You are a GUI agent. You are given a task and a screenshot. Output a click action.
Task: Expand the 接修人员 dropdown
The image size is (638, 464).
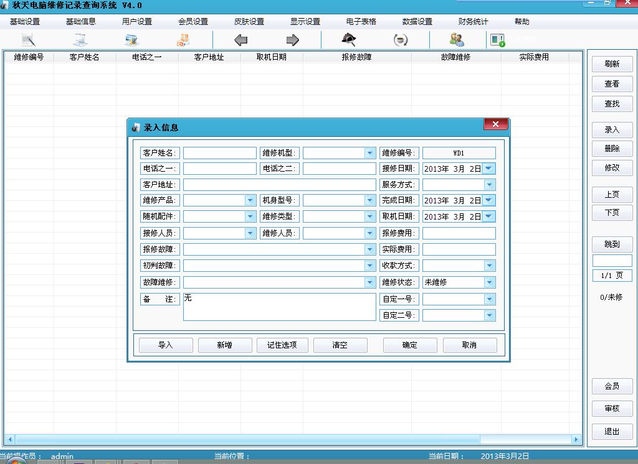point(250,233)
